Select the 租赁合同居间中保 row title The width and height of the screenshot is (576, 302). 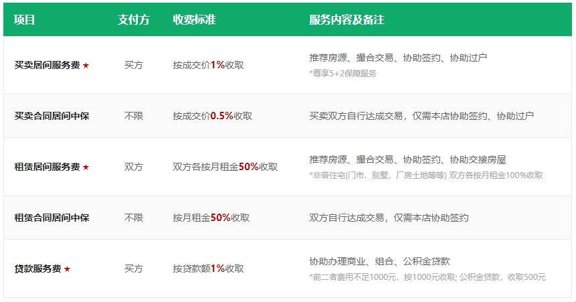[x=52, y=218]
